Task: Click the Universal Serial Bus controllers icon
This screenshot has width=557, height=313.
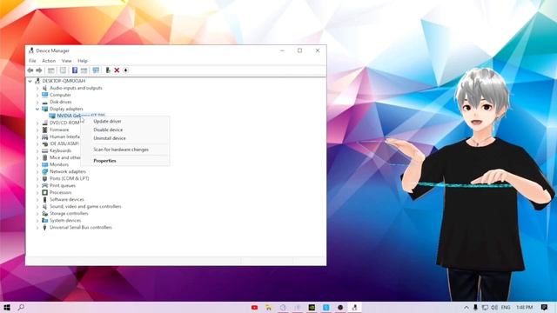Action: [44, 228]
